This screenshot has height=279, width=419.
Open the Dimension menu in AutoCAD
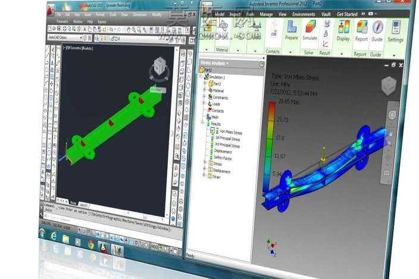tap(140, 15)
